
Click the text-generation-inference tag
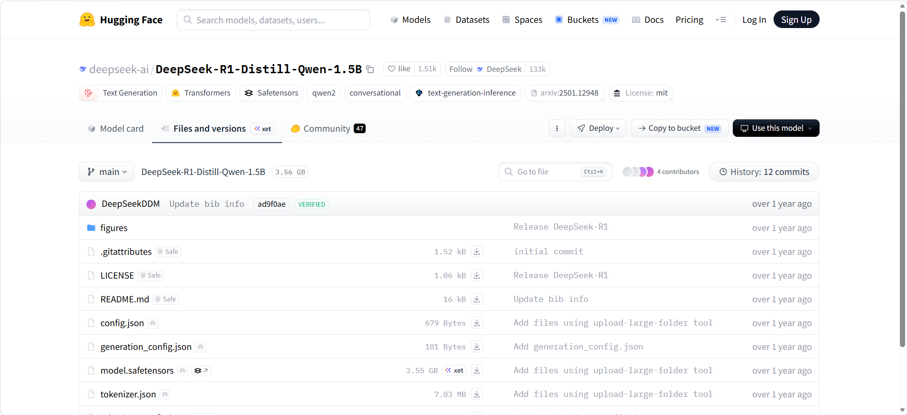(x=465, y=93)
